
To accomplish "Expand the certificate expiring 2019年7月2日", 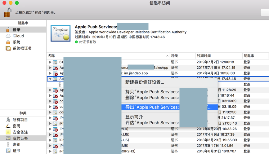I will (50, 62).
